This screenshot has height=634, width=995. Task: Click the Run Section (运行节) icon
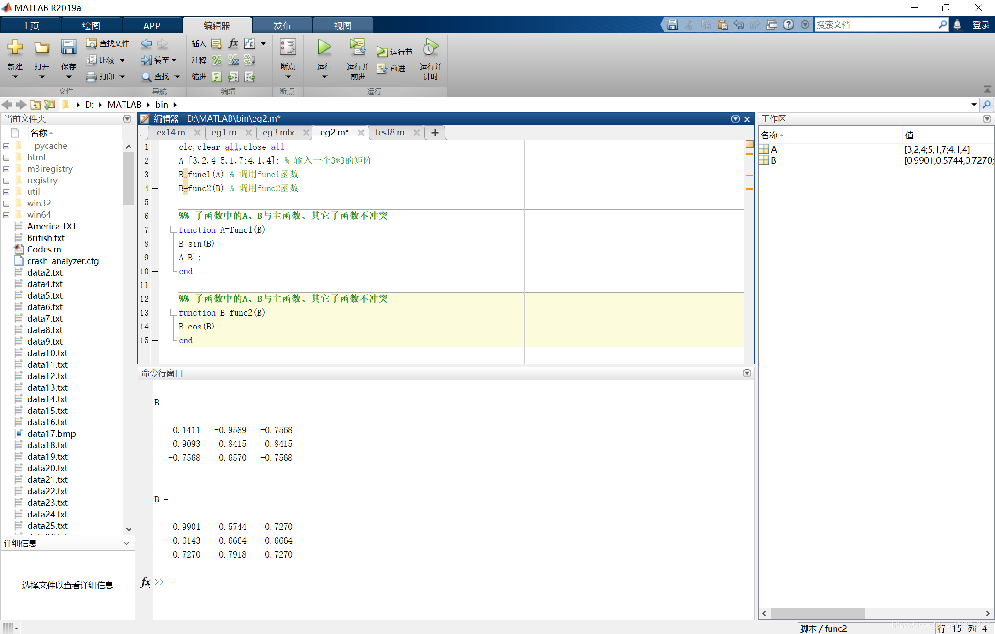(382, 52)
